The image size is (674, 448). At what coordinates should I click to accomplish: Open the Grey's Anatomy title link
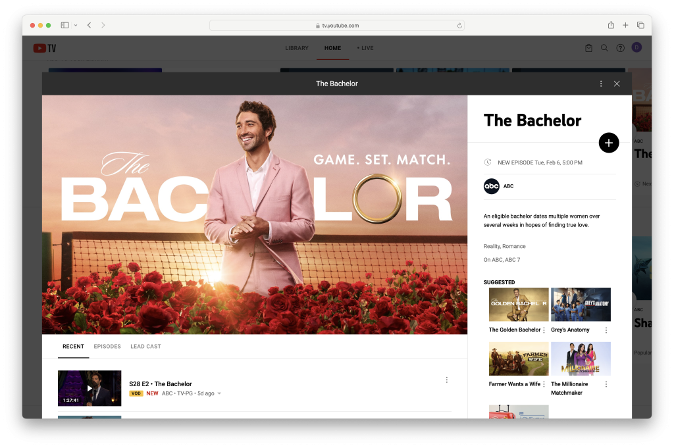point(570,330)
